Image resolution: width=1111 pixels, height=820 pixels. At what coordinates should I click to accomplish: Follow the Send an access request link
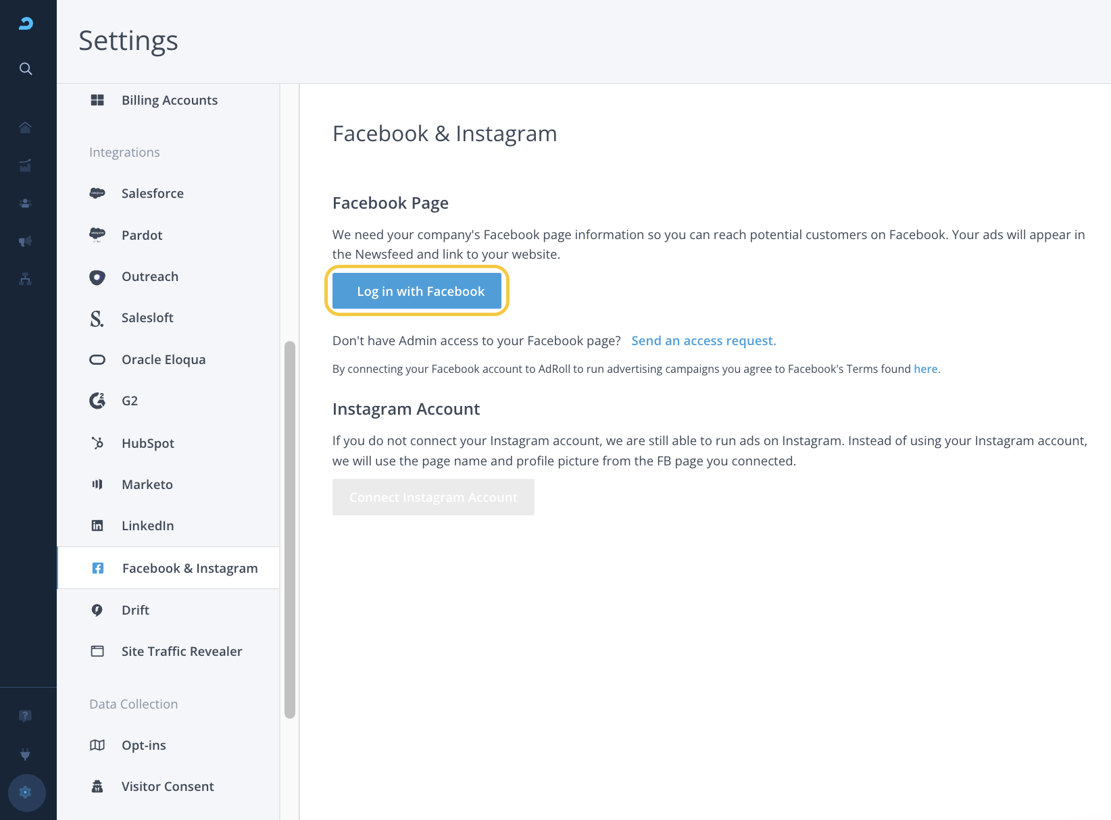pyautogui.click(x=703, y=341)
